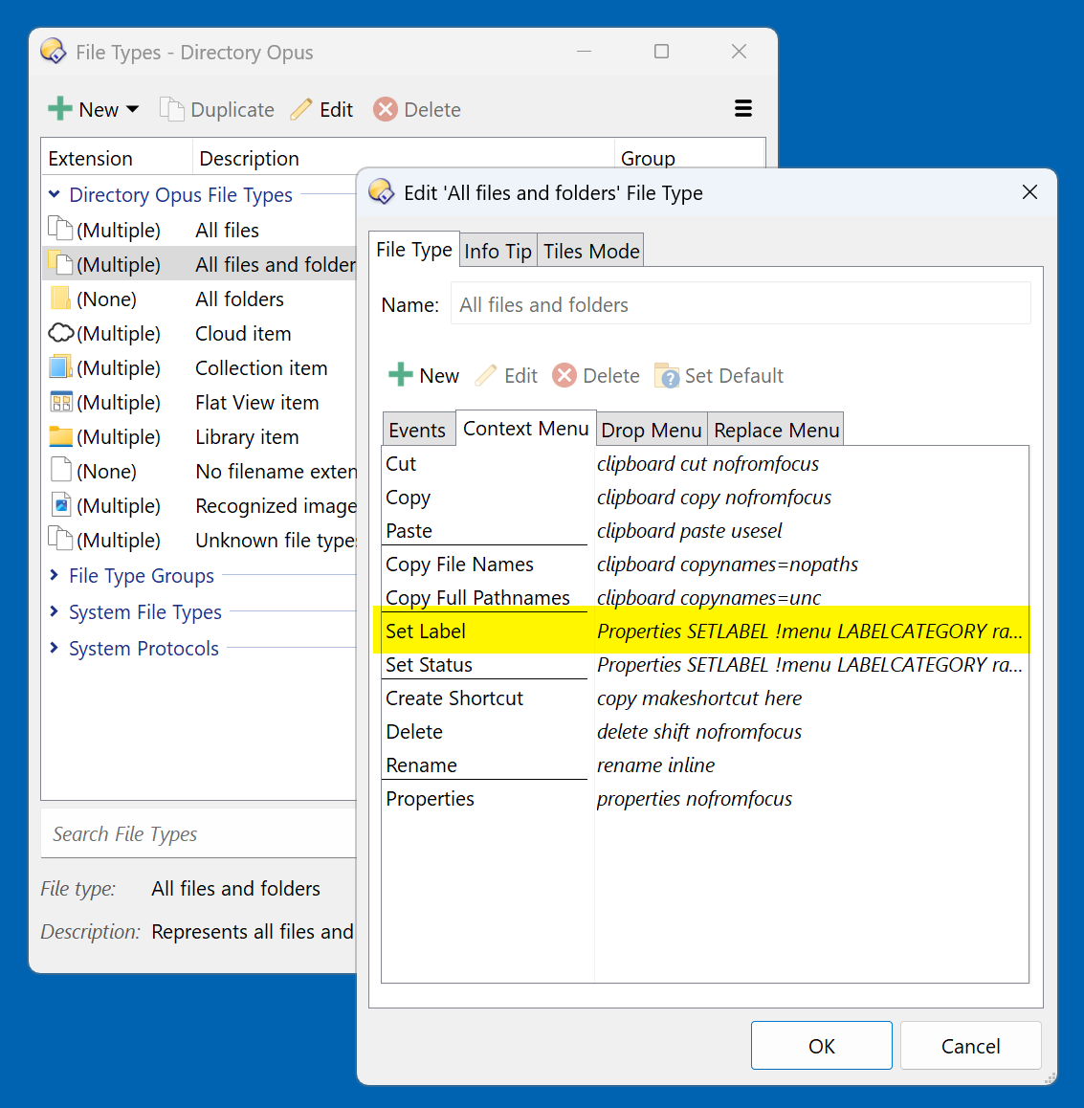
Task: Expand the File Type Groups section
Action: [55, 575]
